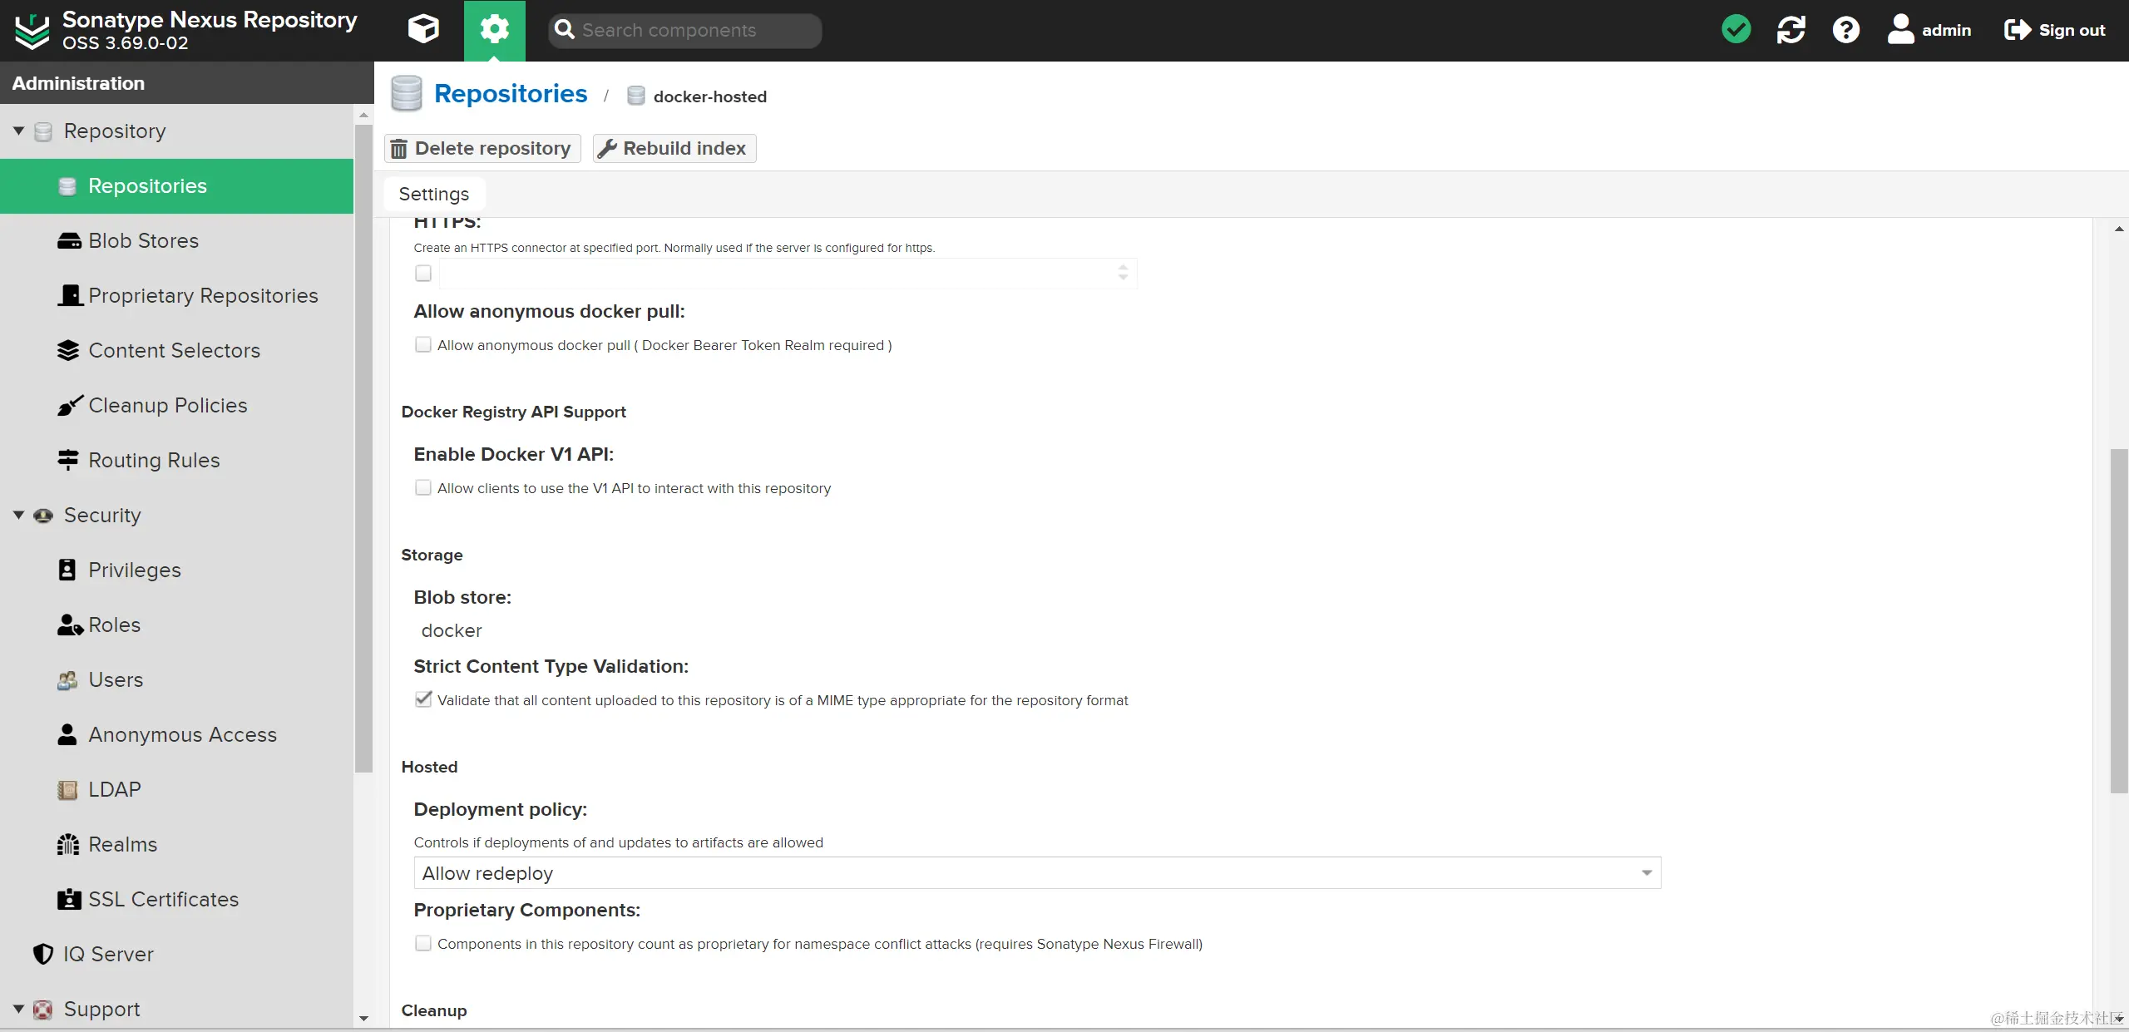Click the Delete repository button
Image resolution: width=2129 pixels, height=1032 pixels.
click(x=482, y=148)
